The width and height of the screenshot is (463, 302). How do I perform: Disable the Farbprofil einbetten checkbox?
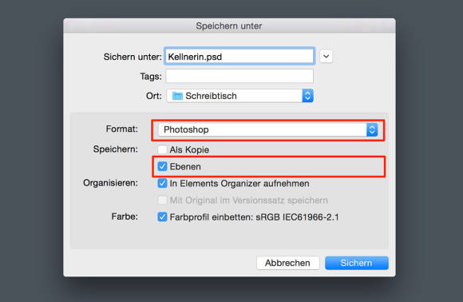tap(162, 217)
